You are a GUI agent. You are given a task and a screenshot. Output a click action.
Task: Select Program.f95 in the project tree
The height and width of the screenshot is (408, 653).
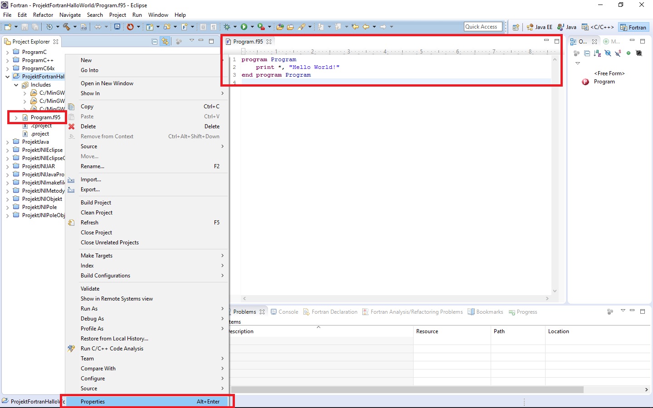click(x=45, y=117)
